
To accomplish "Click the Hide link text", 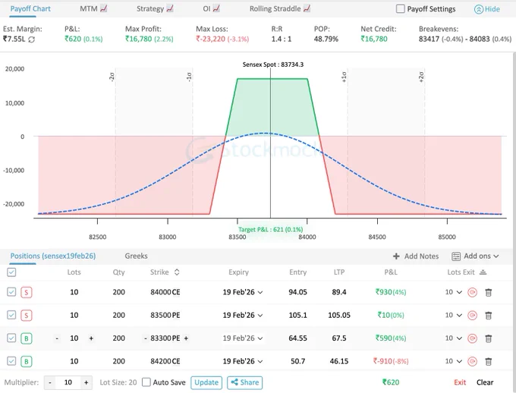I will [x=492, y=9].
